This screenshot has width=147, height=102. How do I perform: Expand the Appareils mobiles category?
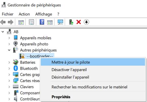pyautogui.click(x=9, y=38)
